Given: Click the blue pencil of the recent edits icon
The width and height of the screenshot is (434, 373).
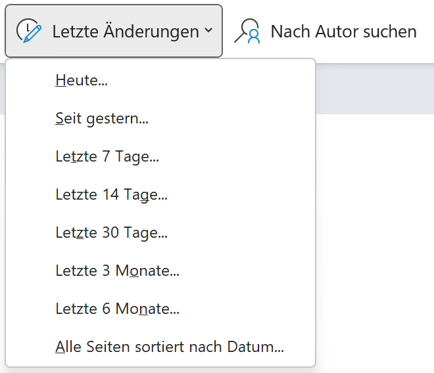Looking at the screenshot, I should click(33, 34).
